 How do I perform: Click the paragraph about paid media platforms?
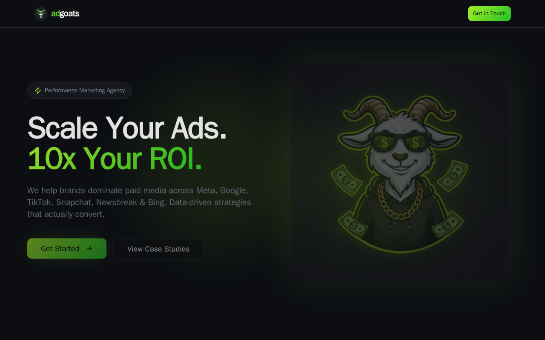pyautogui.click(x=139, y=202)
